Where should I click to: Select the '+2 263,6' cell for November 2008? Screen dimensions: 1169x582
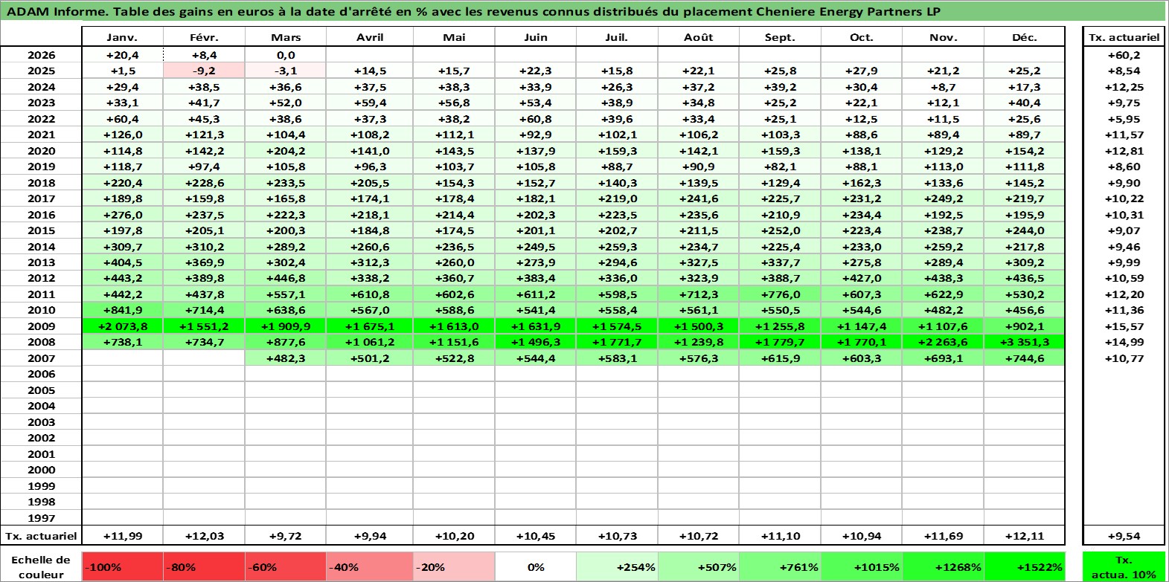pyautogui.click(x=943, y=342)
